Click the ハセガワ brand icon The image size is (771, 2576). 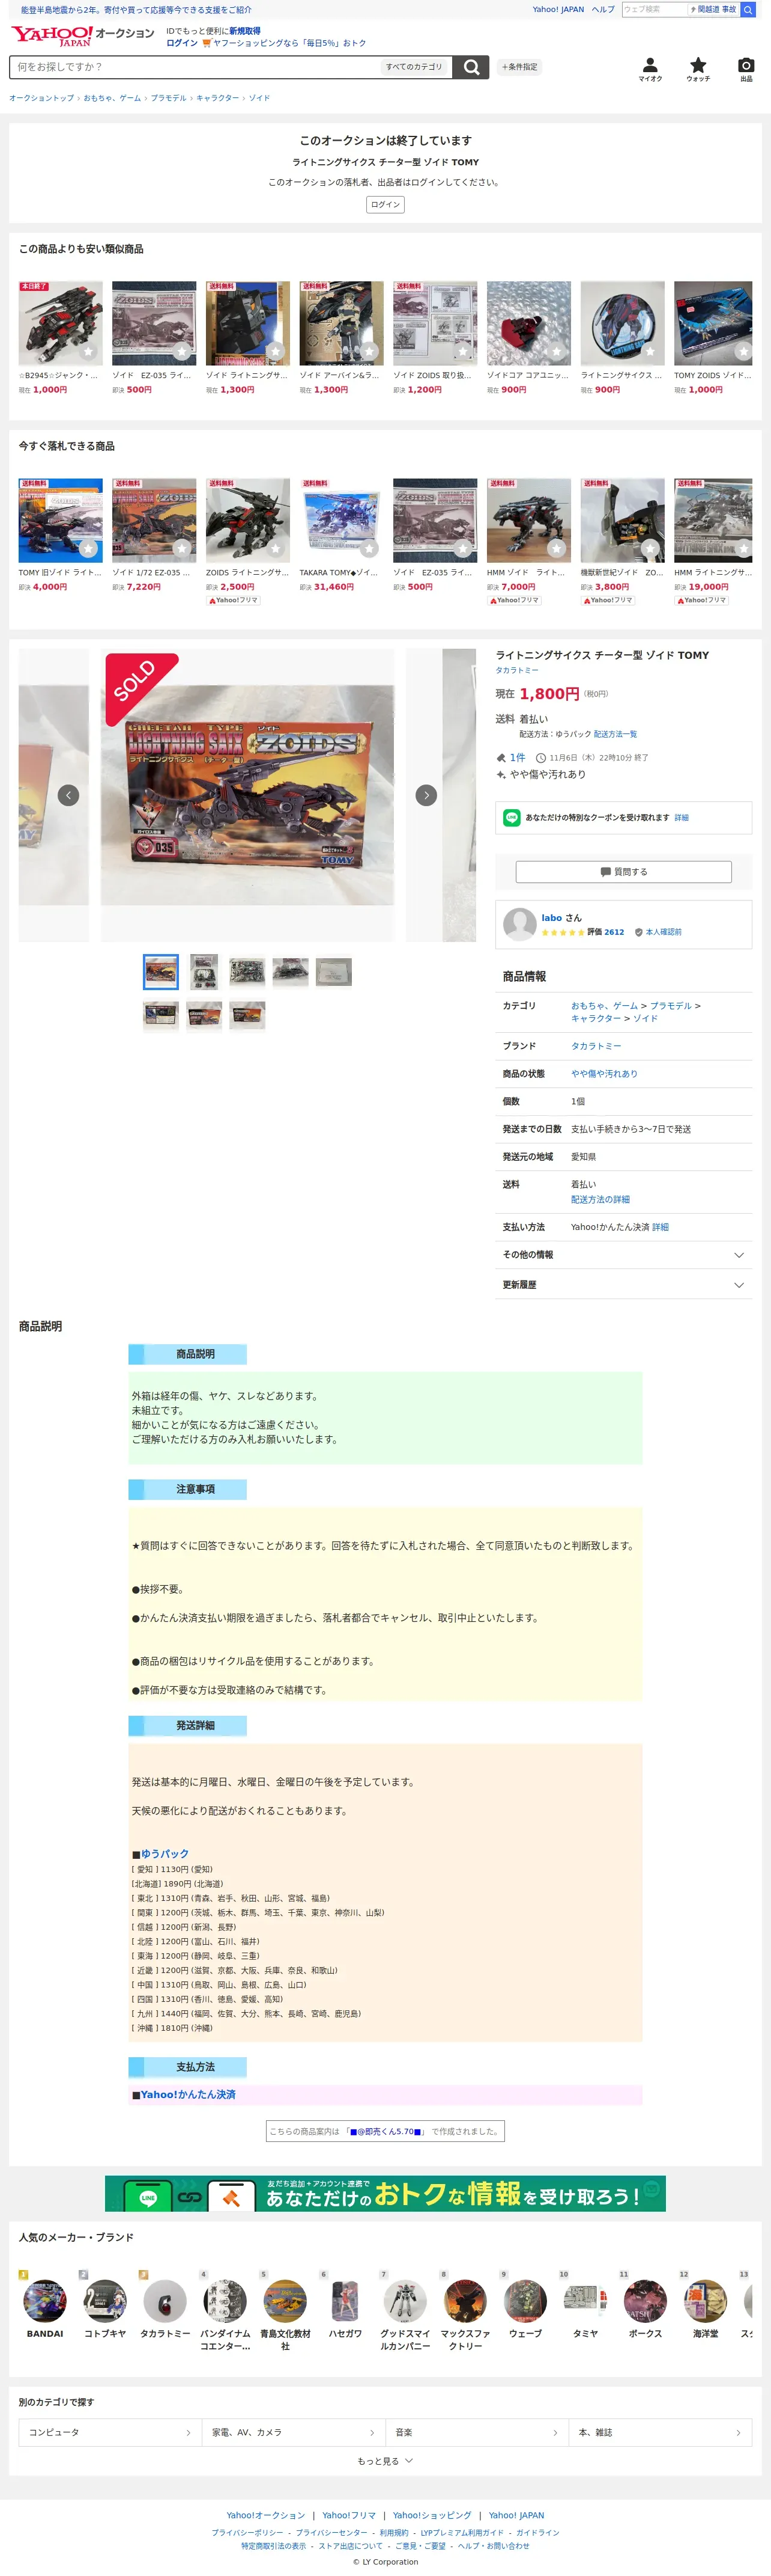tap(345, 2301)
